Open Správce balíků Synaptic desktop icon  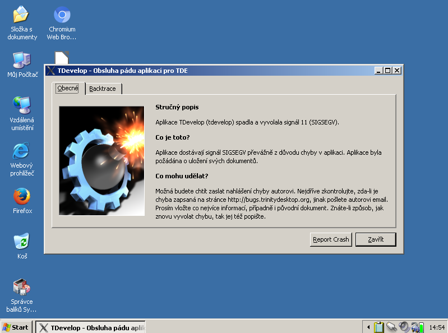(x=21, y=295)
